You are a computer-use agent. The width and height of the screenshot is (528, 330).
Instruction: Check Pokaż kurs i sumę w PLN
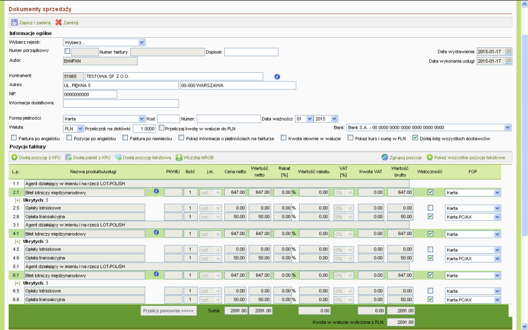350,138
